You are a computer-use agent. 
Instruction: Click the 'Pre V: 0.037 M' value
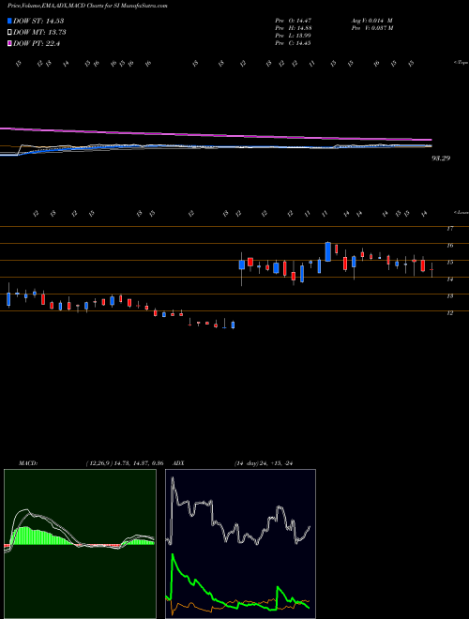tap(371, 28)
